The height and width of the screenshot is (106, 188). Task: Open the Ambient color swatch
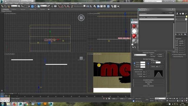point(143,62)
